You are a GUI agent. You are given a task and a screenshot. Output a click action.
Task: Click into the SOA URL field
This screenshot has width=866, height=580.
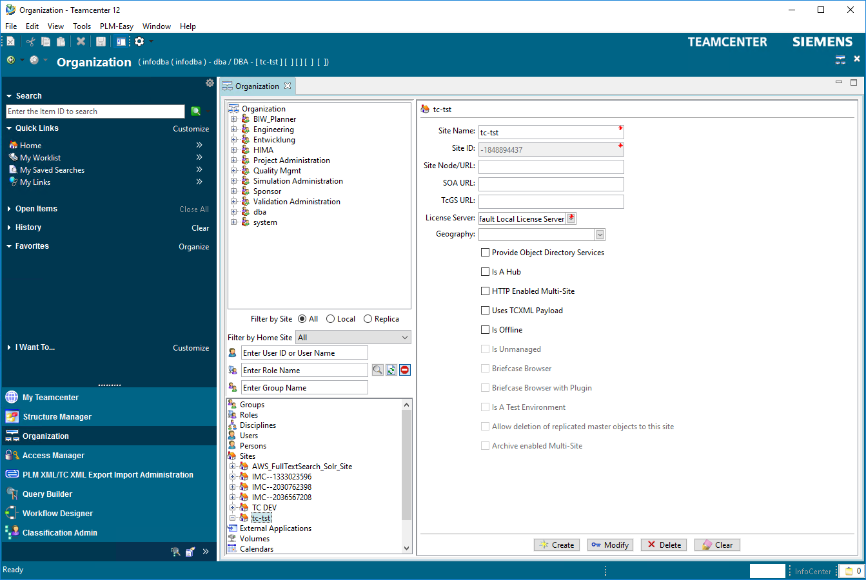[551, 184]
